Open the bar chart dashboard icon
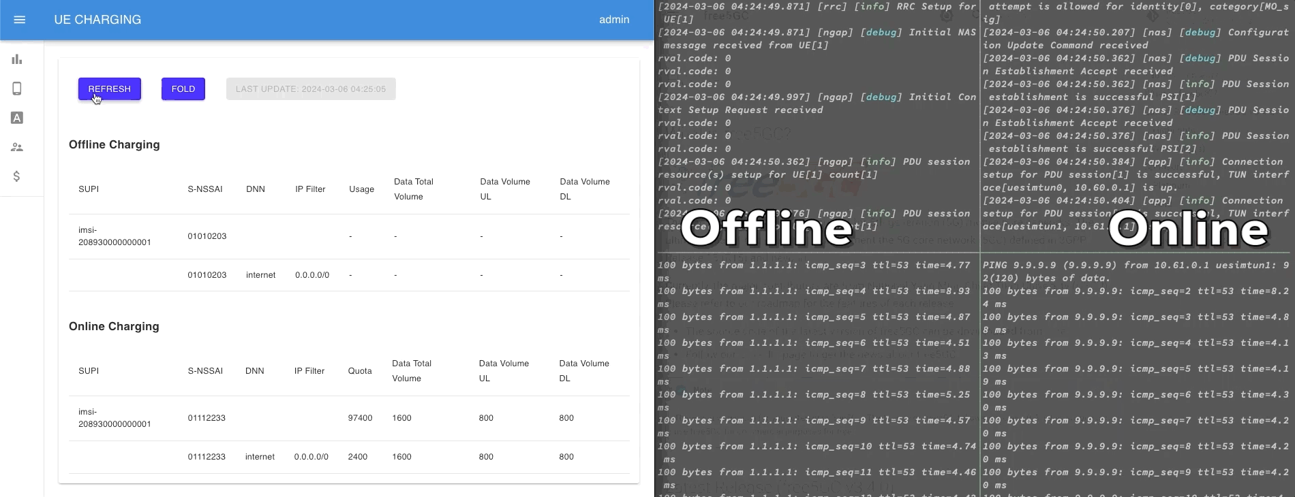Viewport: 1295px width, 497px height. point(17,59)
